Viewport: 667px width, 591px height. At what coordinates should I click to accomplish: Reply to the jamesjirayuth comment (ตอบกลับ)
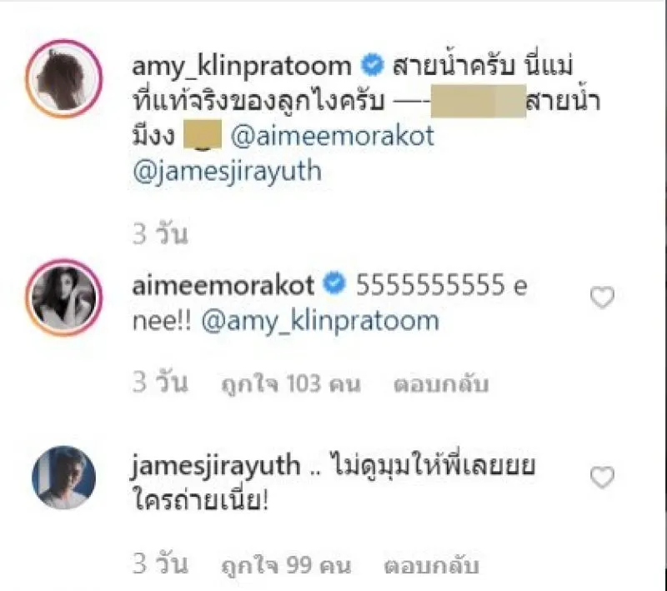click(x=431, y=566)
